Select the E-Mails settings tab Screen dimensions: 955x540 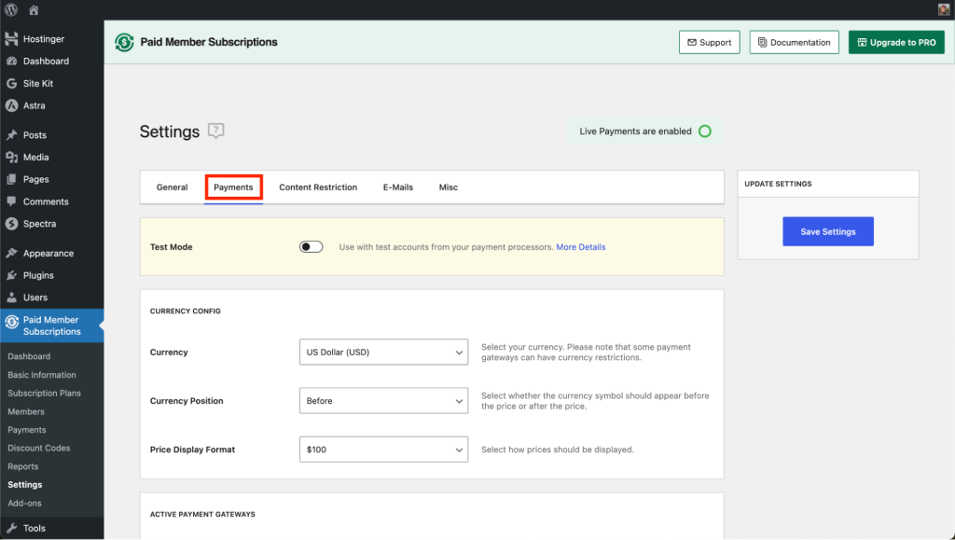click(x=398, y=187)
